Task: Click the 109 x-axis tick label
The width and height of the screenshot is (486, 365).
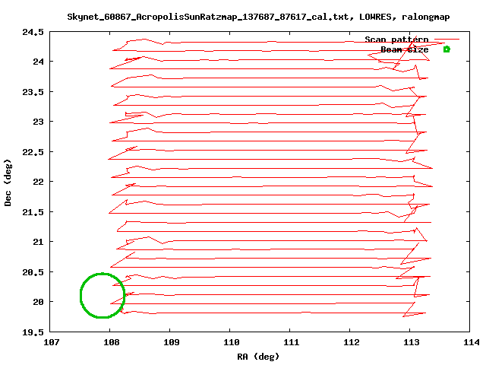Action: pyautogui.click(x=171, y=342)
